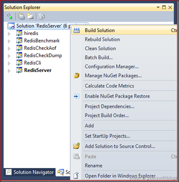Click the Manage NuGet Packages gift box icon
179x182 pixels.
coord(77,76)
